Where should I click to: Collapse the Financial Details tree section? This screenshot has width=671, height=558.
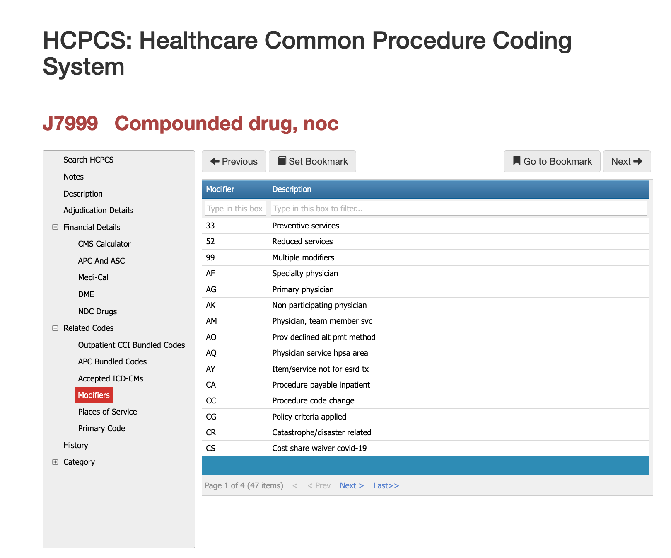[55, 227]
